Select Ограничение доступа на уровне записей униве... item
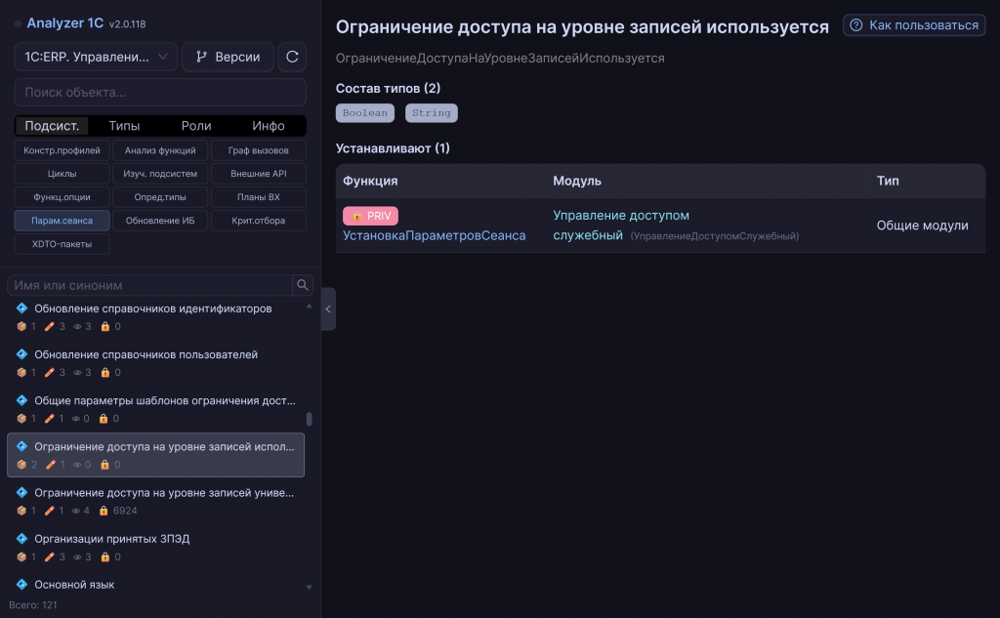Image resolution: width=1000 pixels, height=618 pixels. click(x=155, y=501)
